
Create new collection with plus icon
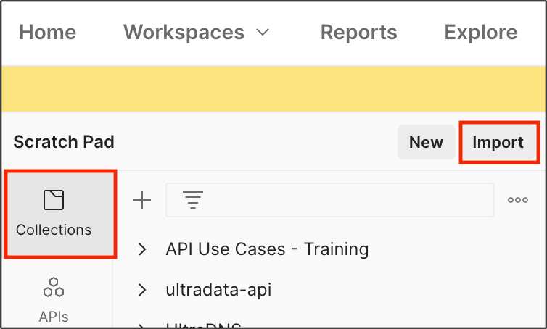click(142, 200)
